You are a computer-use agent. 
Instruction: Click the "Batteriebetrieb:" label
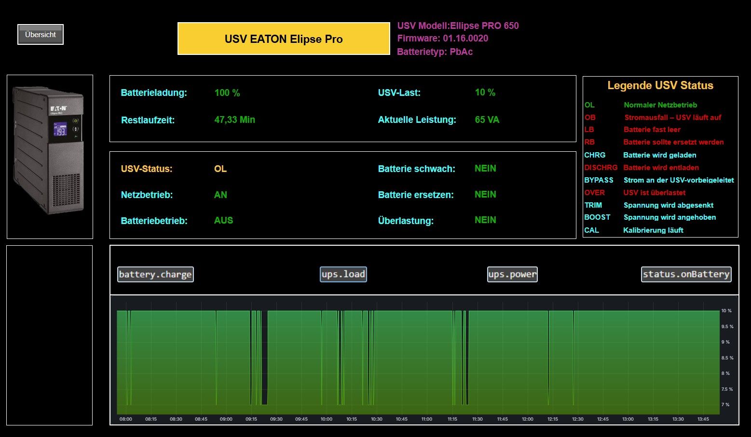(154, 221)
